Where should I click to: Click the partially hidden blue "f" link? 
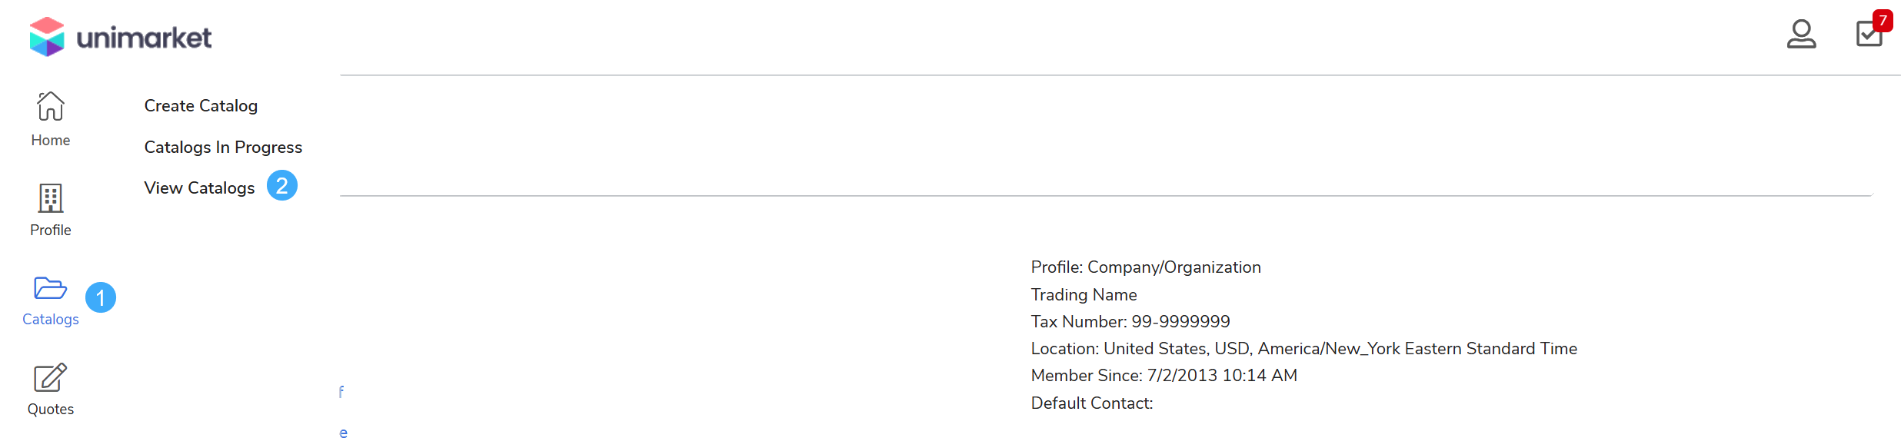coord(341,392)
